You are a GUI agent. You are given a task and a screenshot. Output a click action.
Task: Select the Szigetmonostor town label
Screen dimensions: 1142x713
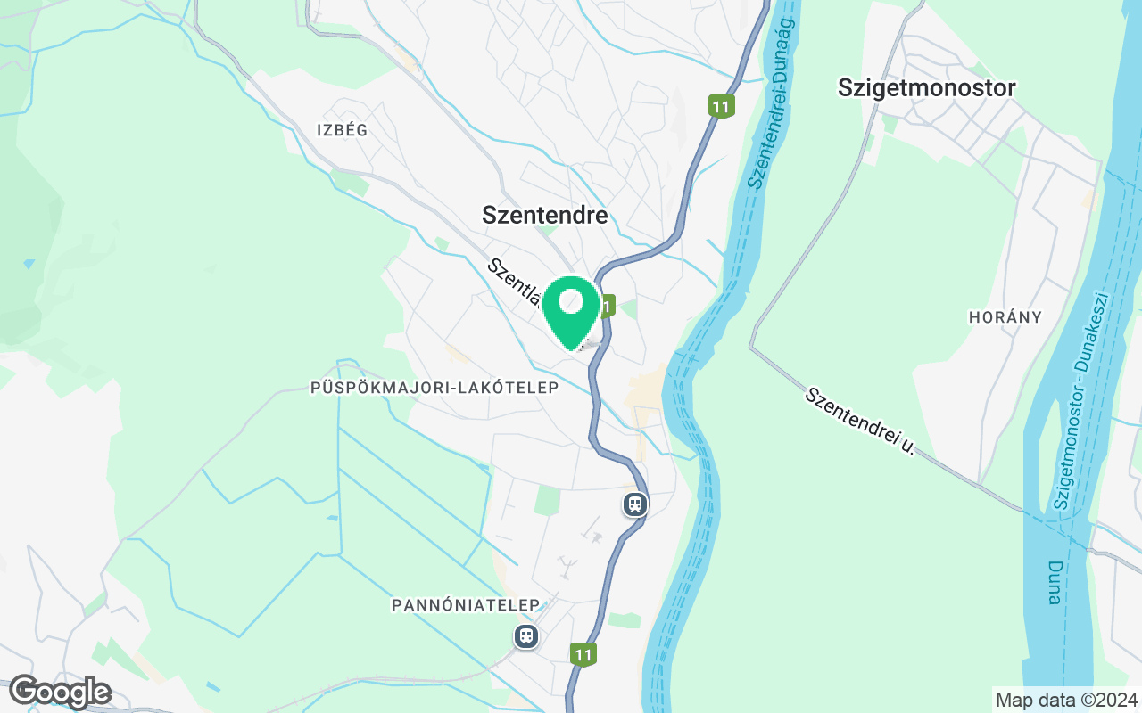click(927, 87)
